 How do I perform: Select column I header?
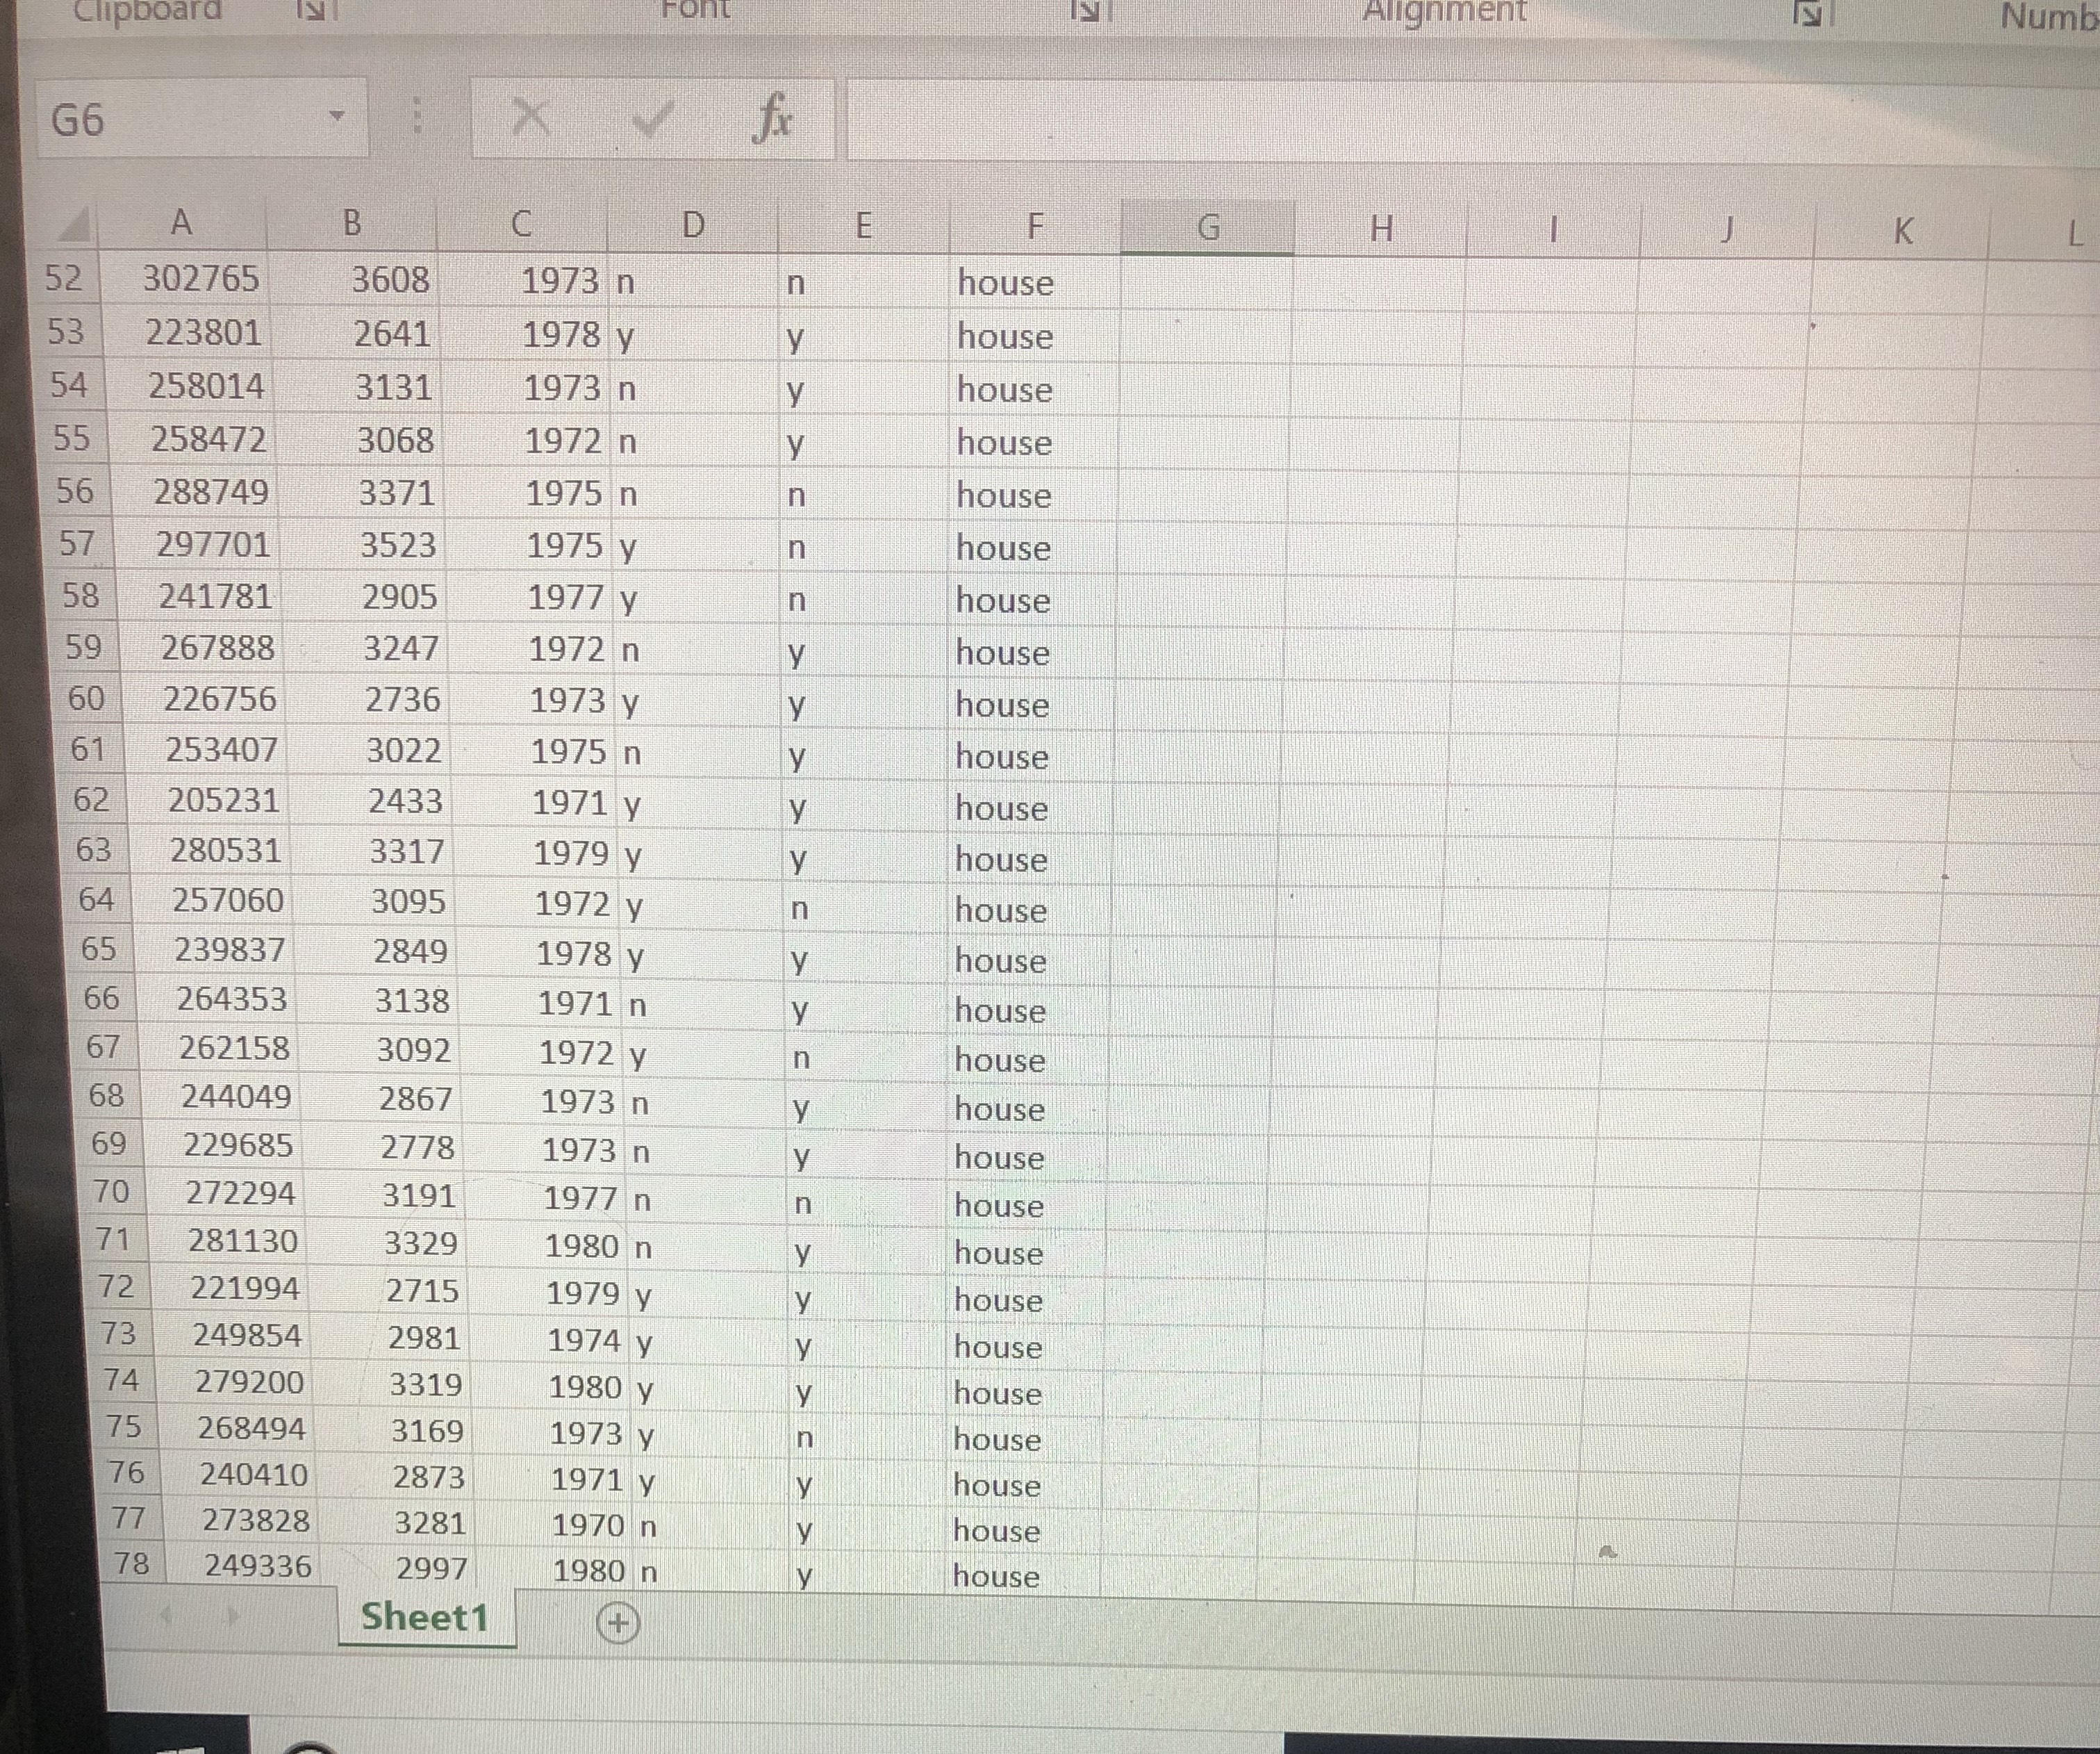(1553, 231)
